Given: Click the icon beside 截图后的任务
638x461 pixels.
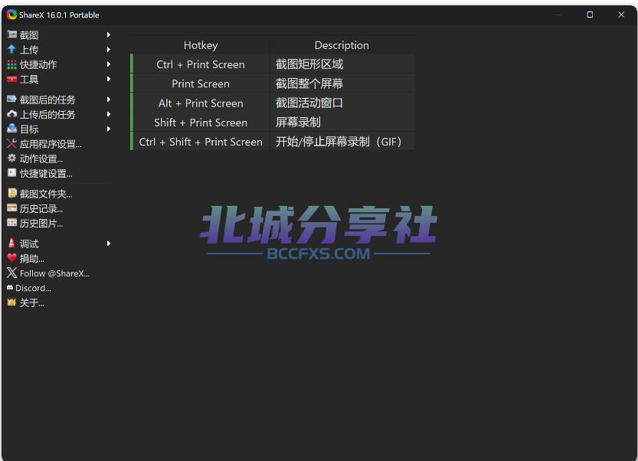Looking at the screenshot, I should click(11, 100).
